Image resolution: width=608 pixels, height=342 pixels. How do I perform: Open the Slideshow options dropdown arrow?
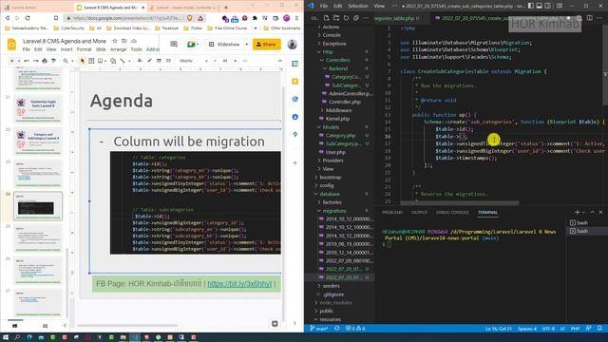(247, 45)
